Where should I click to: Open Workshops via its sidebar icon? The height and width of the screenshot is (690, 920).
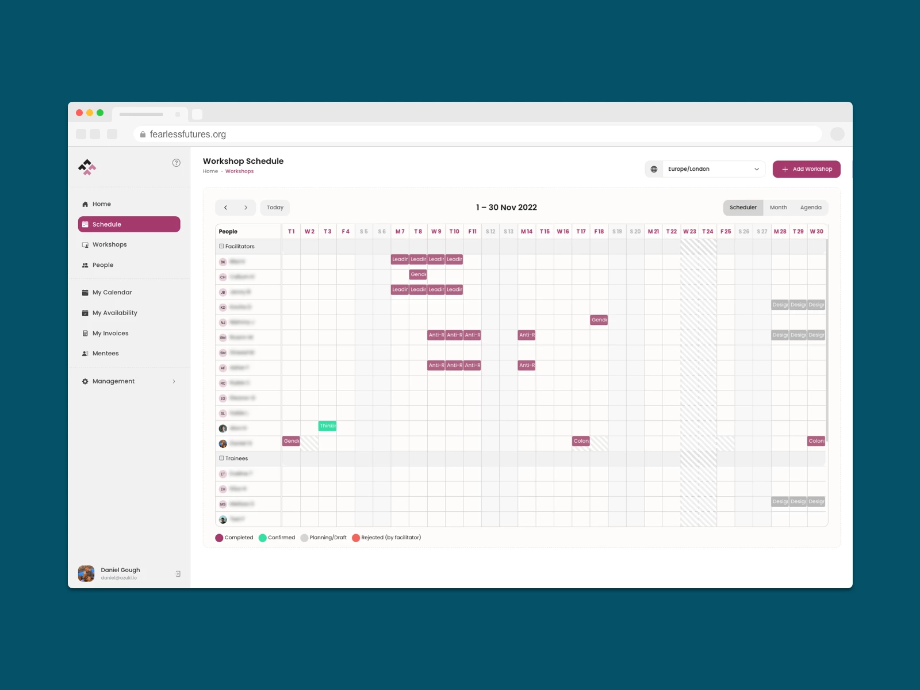pos(85,245)
